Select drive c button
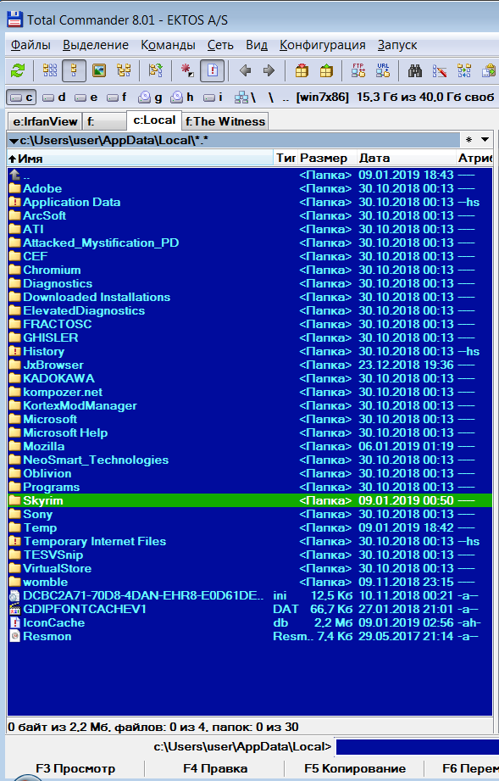This screenshot has width=499, height=781. (21, 98)
